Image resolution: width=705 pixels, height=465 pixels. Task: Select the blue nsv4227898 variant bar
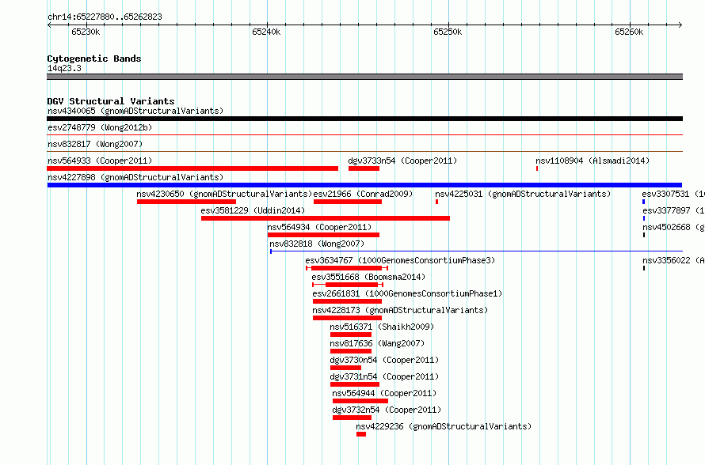[x=364, y=185]
